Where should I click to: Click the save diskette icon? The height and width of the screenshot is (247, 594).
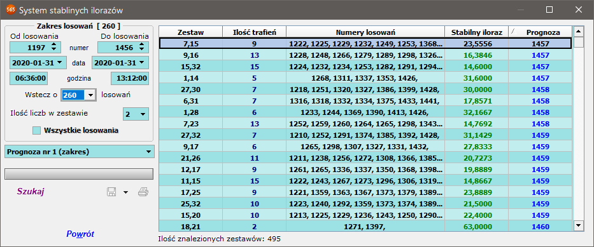112,192
